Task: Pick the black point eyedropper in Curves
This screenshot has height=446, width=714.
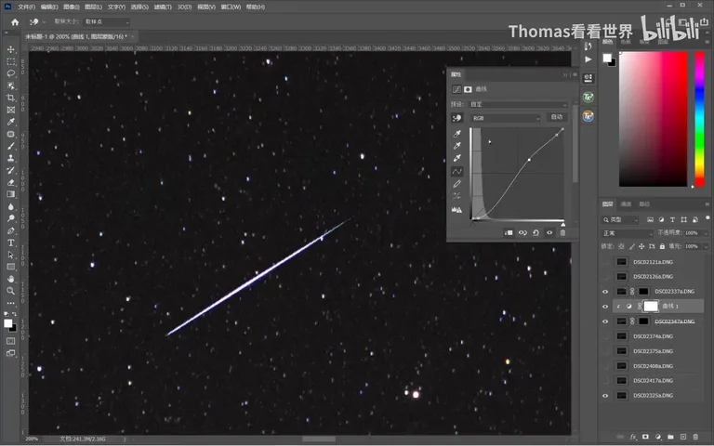Action: click(x=456, y=134)
